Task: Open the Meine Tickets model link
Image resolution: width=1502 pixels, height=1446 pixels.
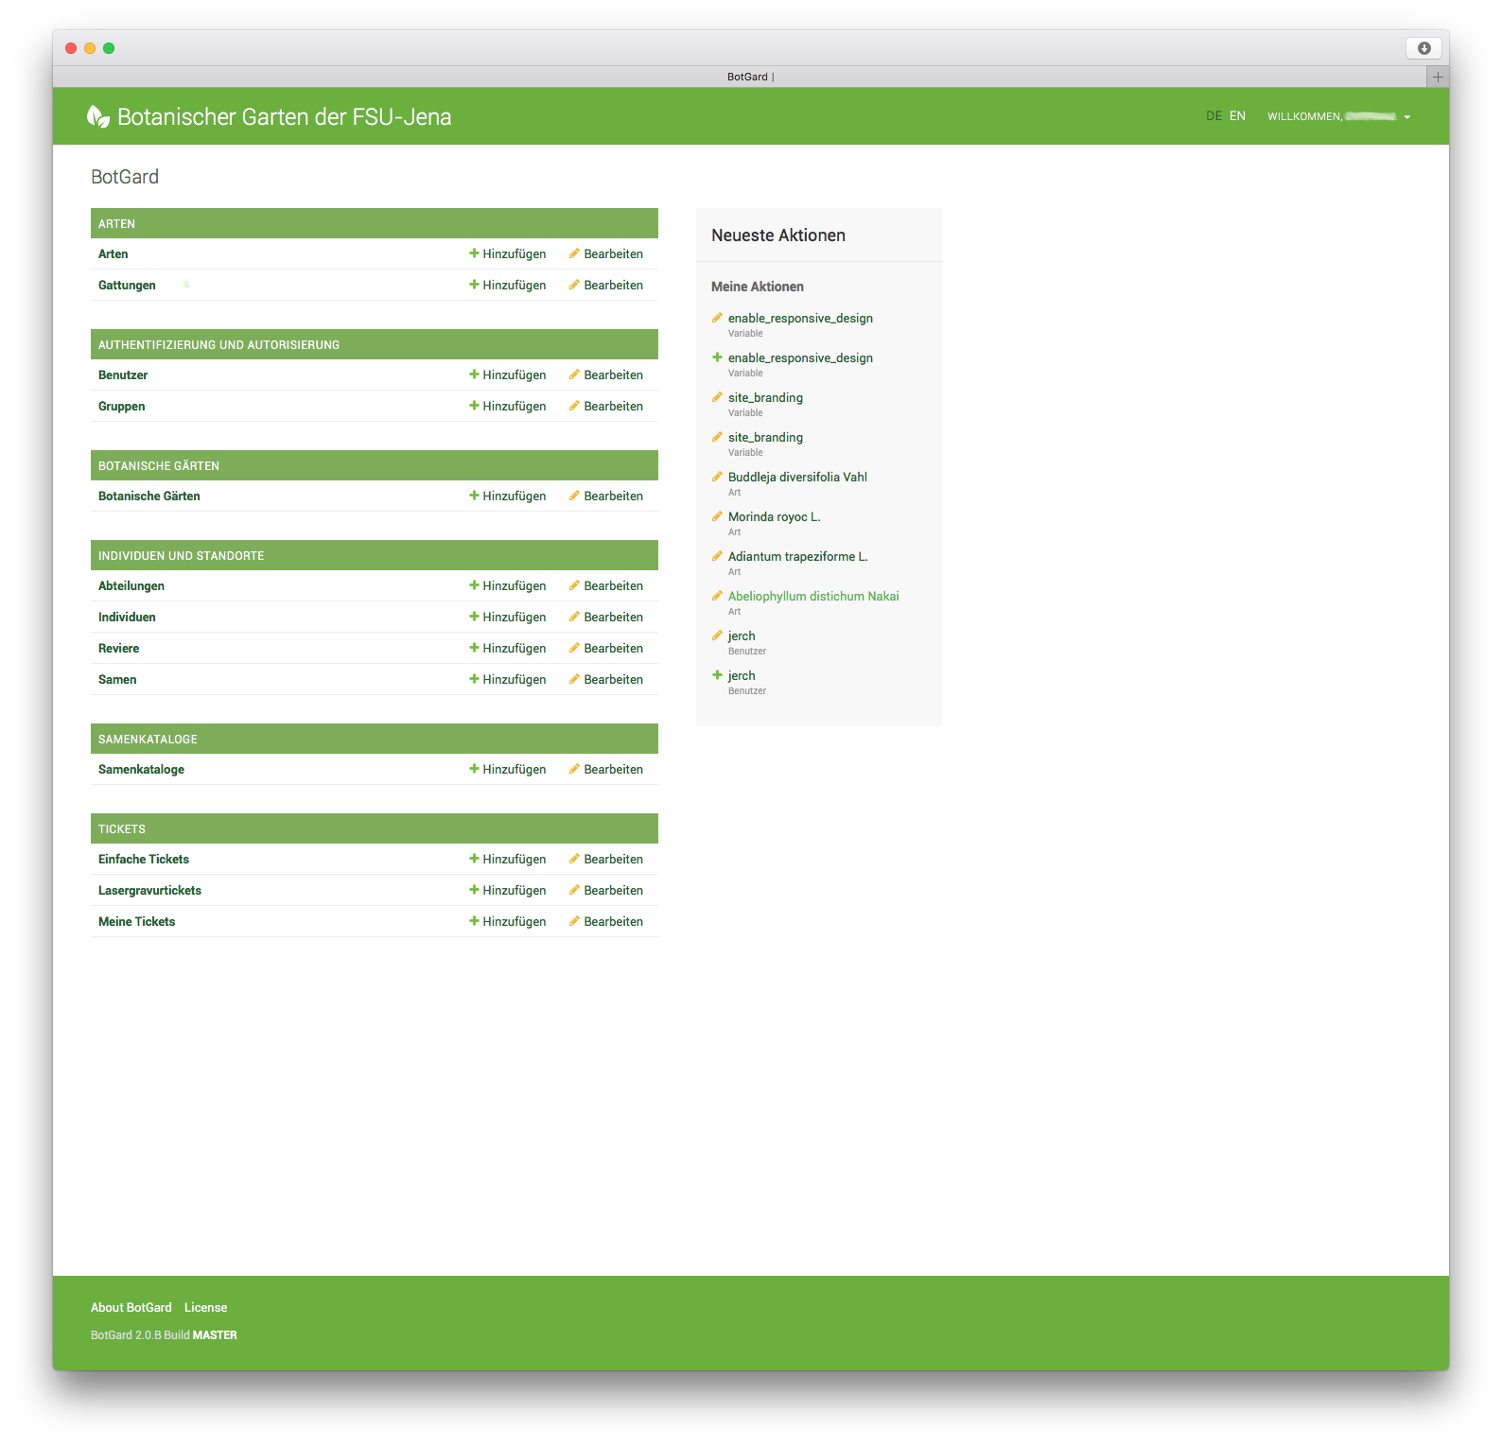Action: (137, 921)
